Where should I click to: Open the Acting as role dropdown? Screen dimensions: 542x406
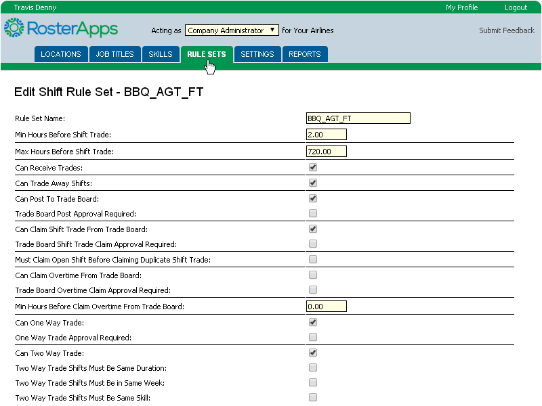pyautogui.click(x=231, y=30)
